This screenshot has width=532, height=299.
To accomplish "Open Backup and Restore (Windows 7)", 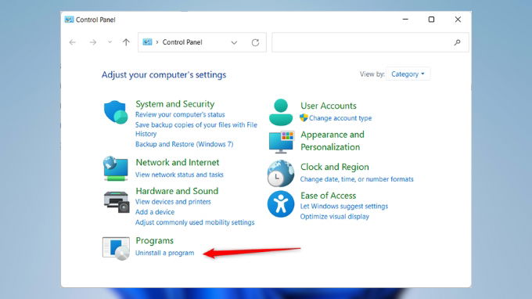I will click(184, 144).
